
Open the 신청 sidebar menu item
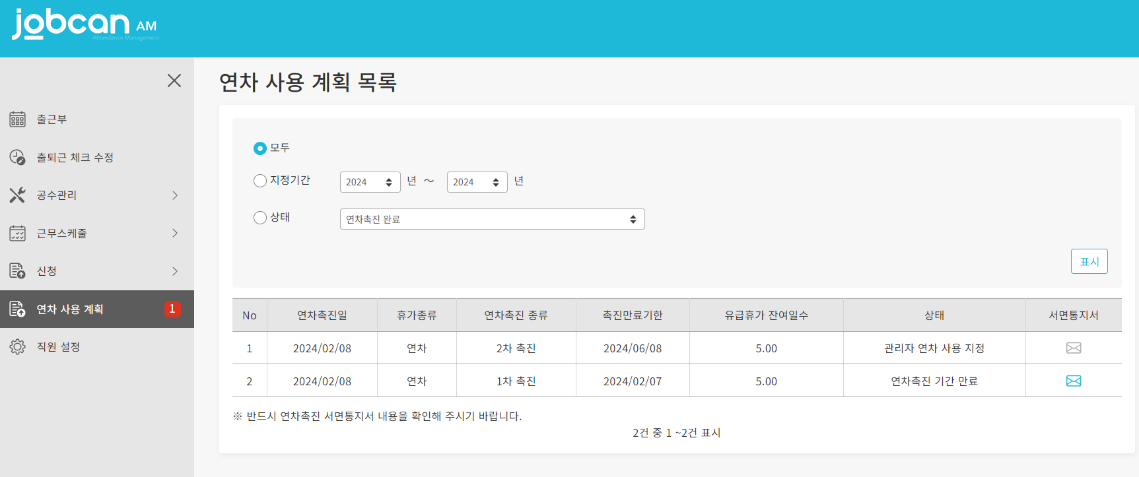coord(46,271)
